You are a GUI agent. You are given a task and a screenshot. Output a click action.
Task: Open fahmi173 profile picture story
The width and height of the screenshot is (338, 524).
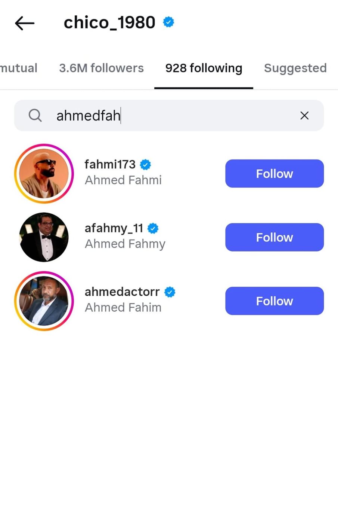(x=44, y=174)
